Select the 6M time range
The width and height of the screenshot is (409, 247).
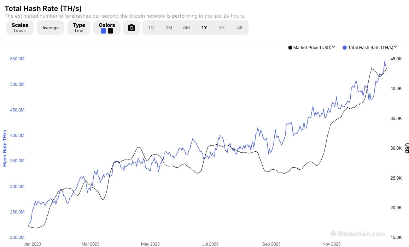[x=187, y=28]
